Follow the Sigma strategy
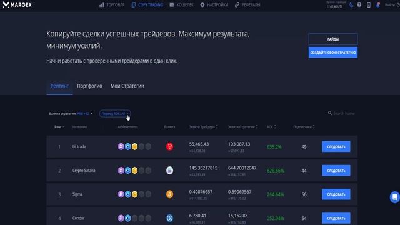 [x=336, y=194]
